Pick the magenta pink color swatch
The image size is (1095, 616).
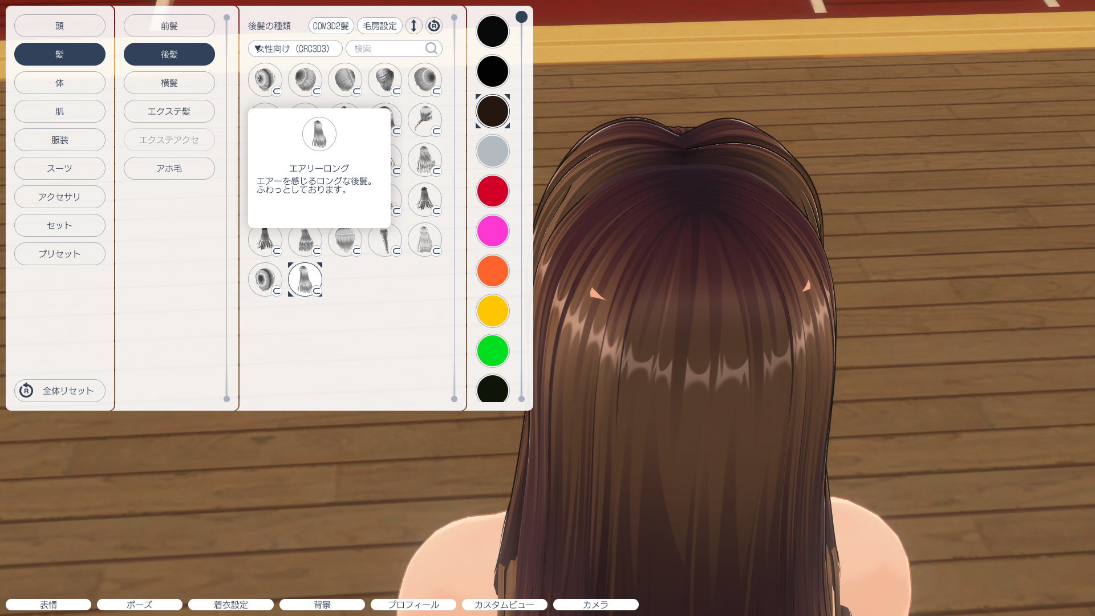492,231
